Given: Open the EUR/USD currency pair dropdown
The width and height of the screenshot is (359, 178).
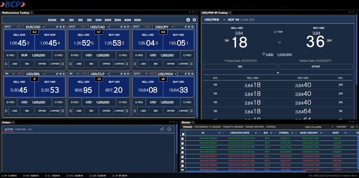Looking at the screenshot, I should [34, 27].
